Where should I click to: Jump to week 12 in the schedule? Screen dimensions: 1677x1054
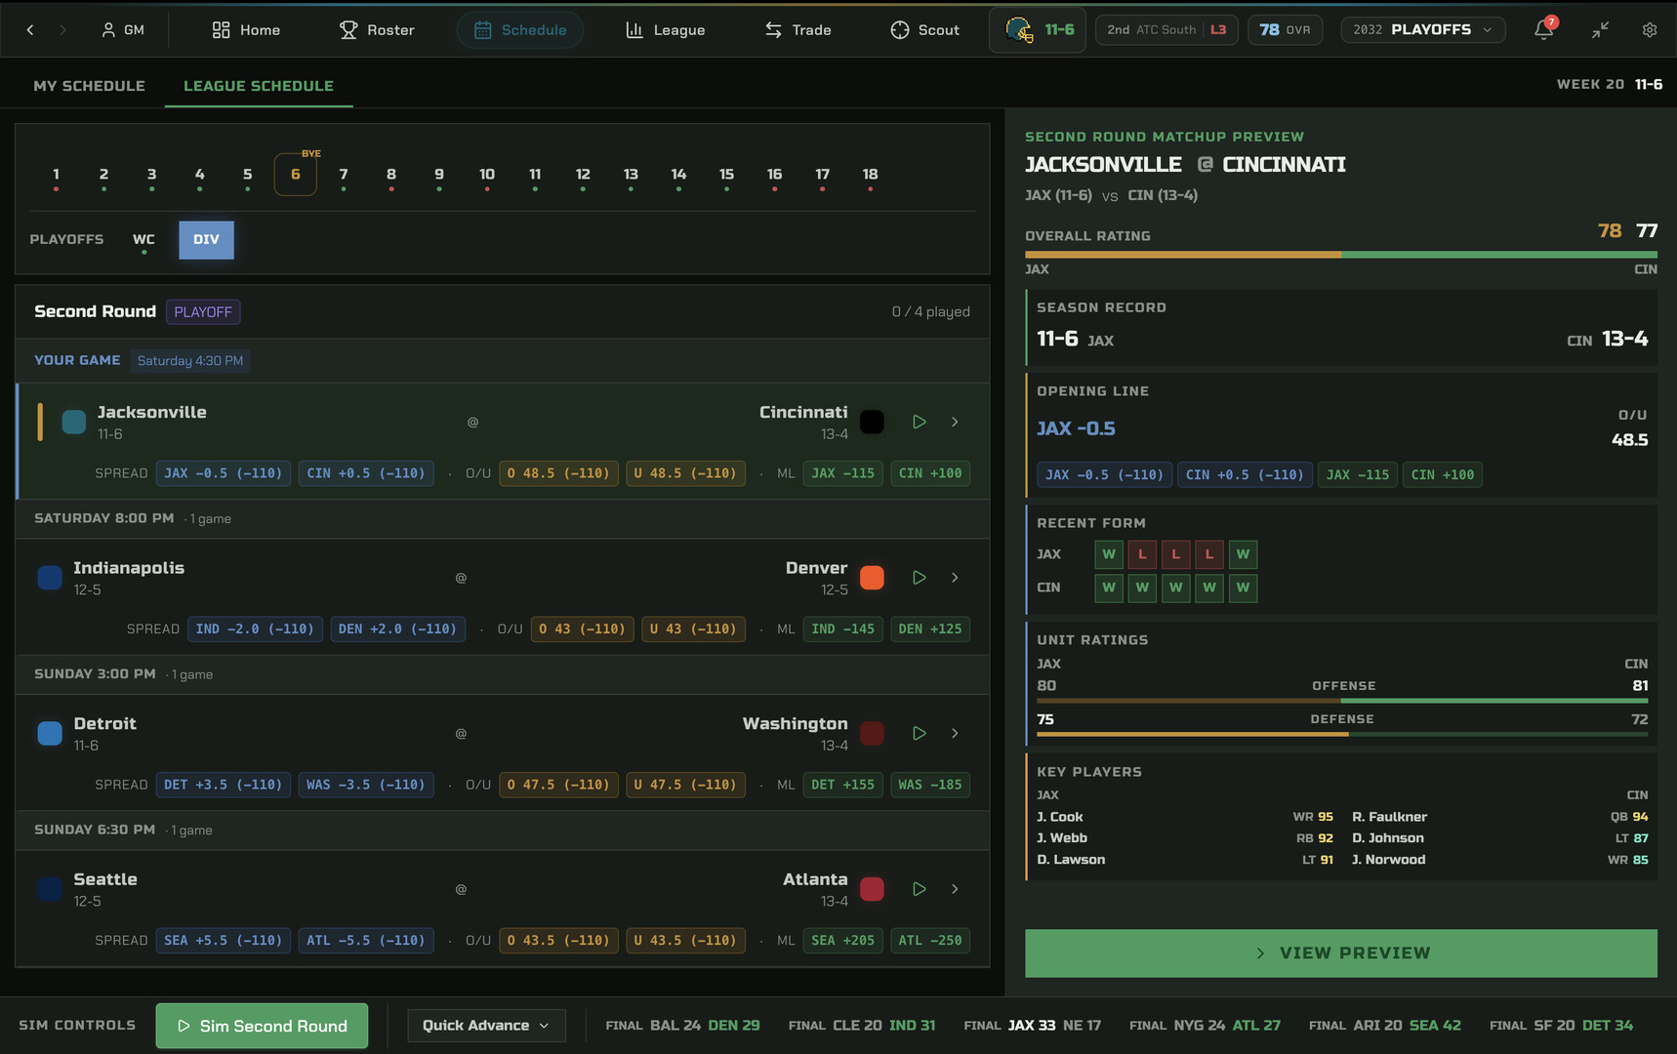pos(583,175)
